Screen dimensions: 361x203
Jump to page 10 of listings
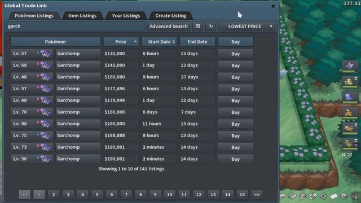click(x=169, y=195)
